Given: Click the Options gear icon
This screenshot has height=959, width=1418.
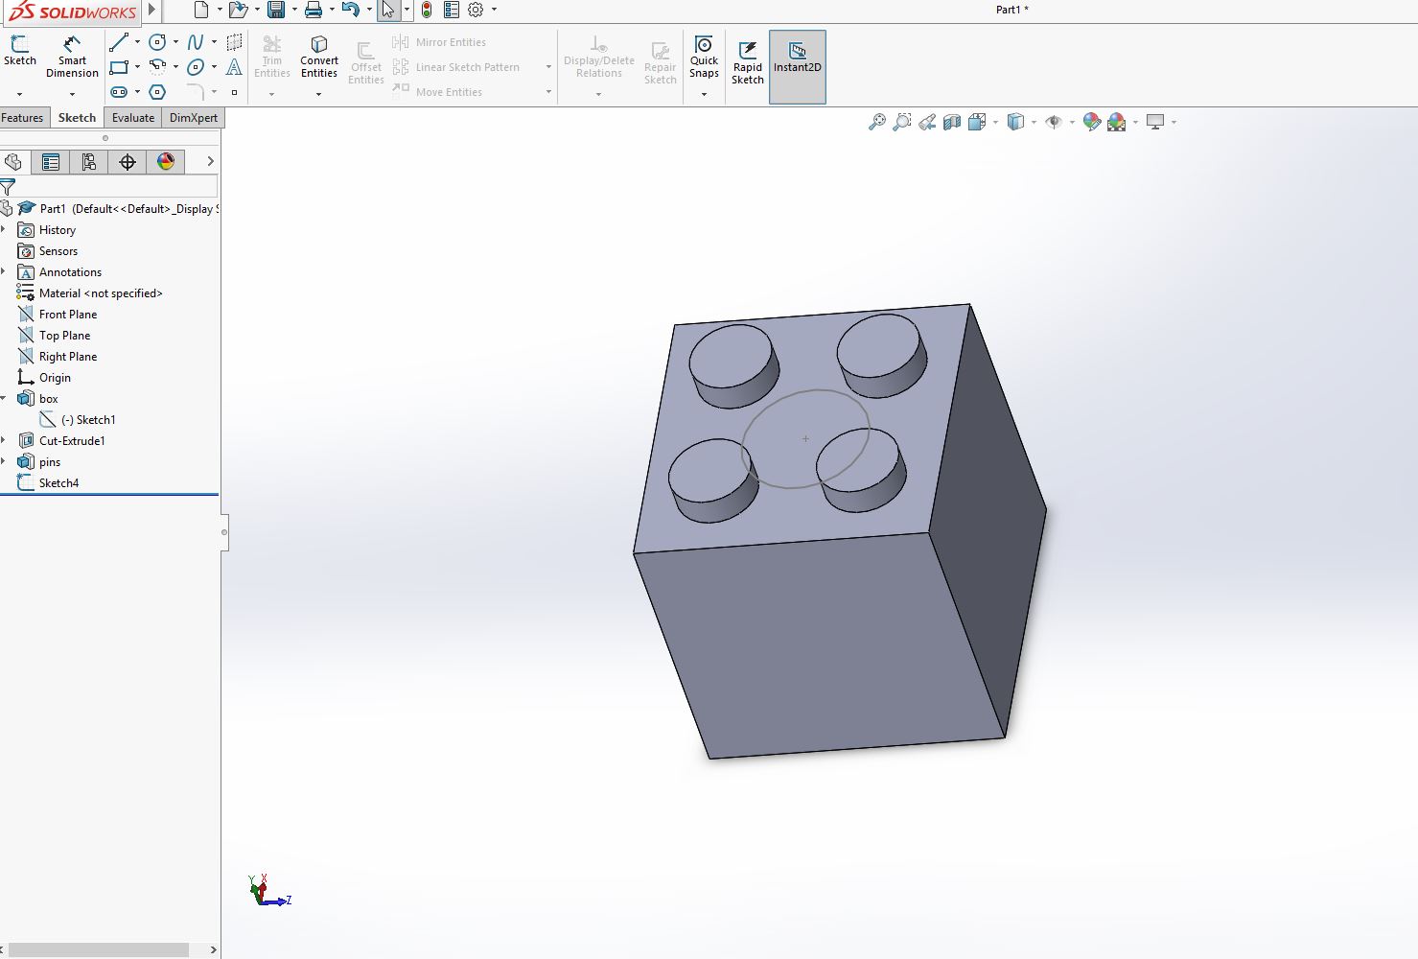Looking at the screenshot, I should (x=476, y=10).
